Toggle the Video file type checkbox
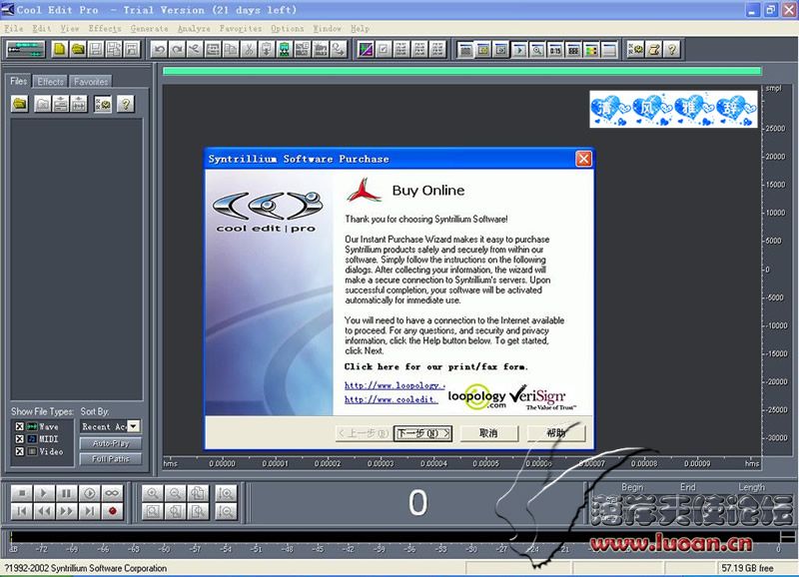The image size is (799, 577). [x=19, y=451]
